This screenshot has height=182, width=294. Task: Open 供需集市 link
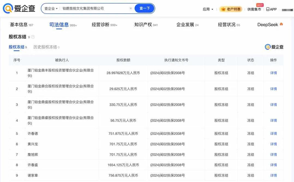(x=254, y=9)
